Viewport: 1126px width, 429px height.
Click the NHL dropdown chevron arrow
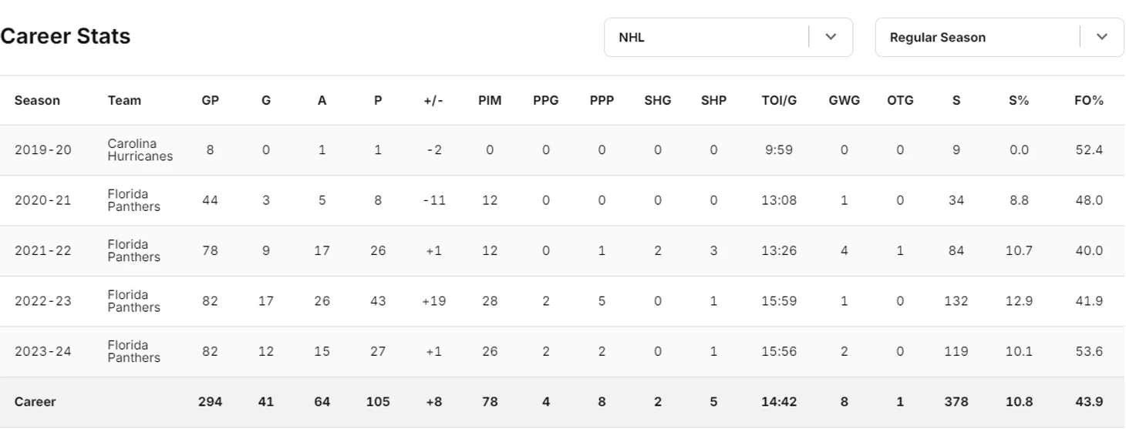click(x=831, y=37)
